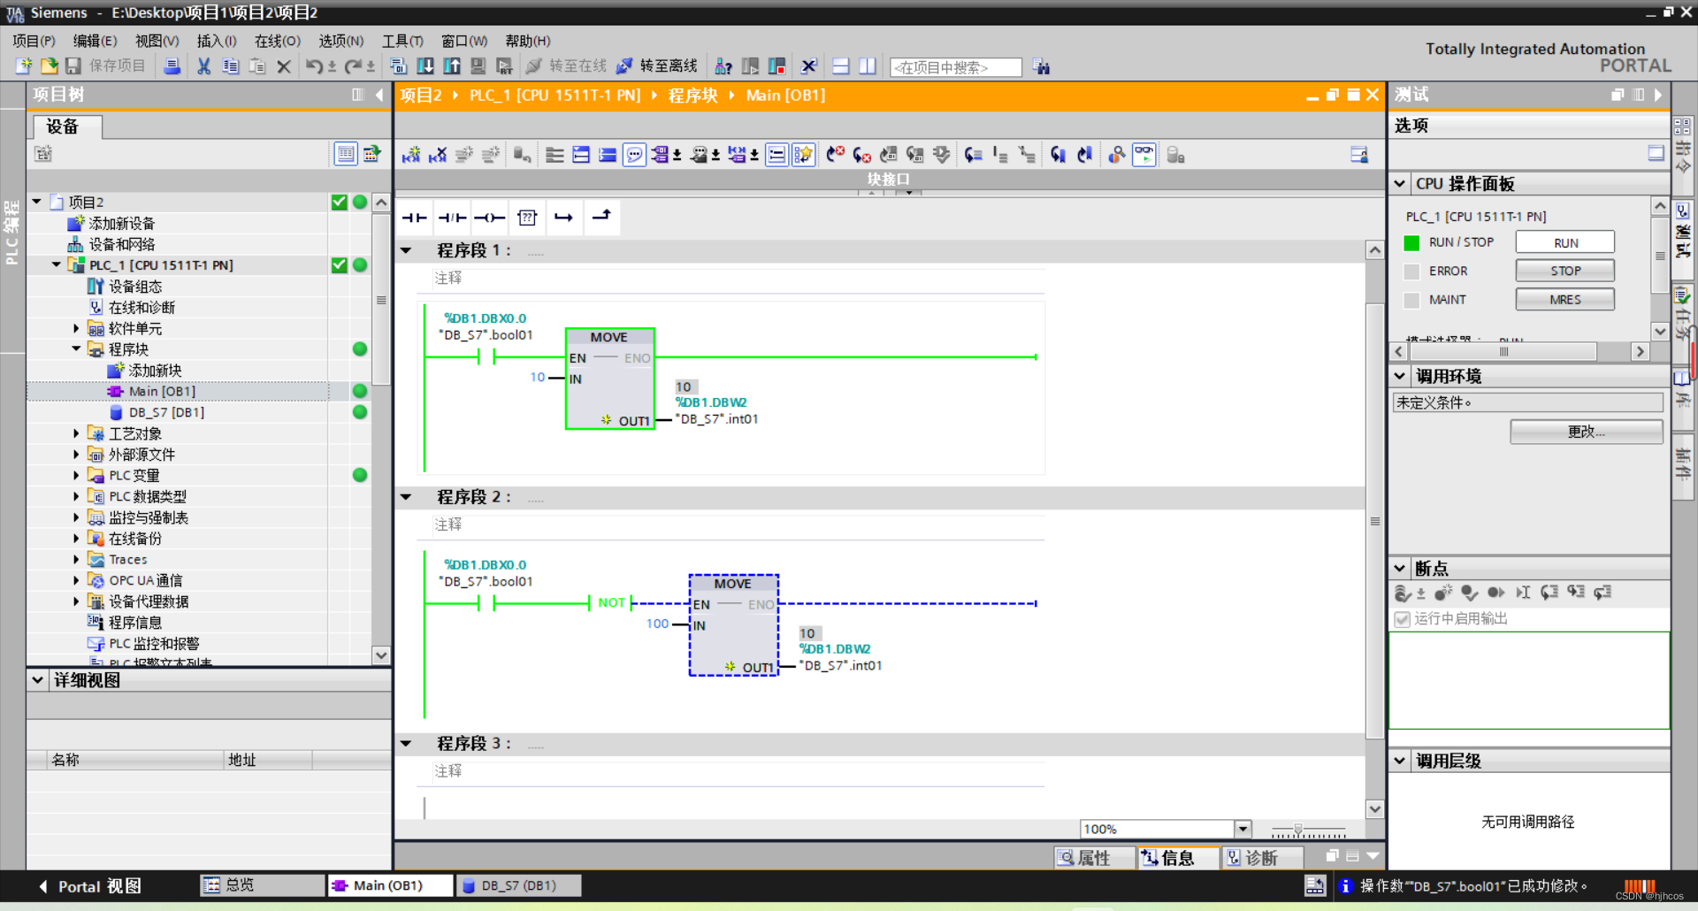Click the upload from device icon

pyautogui.click(x=452, y=66)
